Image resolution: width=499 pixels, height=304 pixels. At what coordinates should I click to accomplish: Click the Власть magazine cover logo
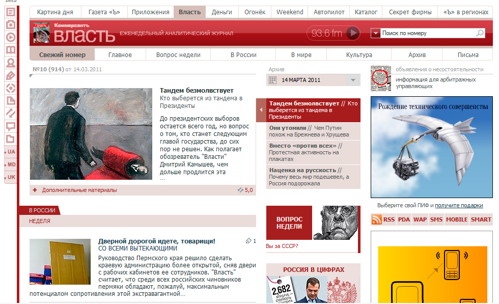[x=42, y=33]
